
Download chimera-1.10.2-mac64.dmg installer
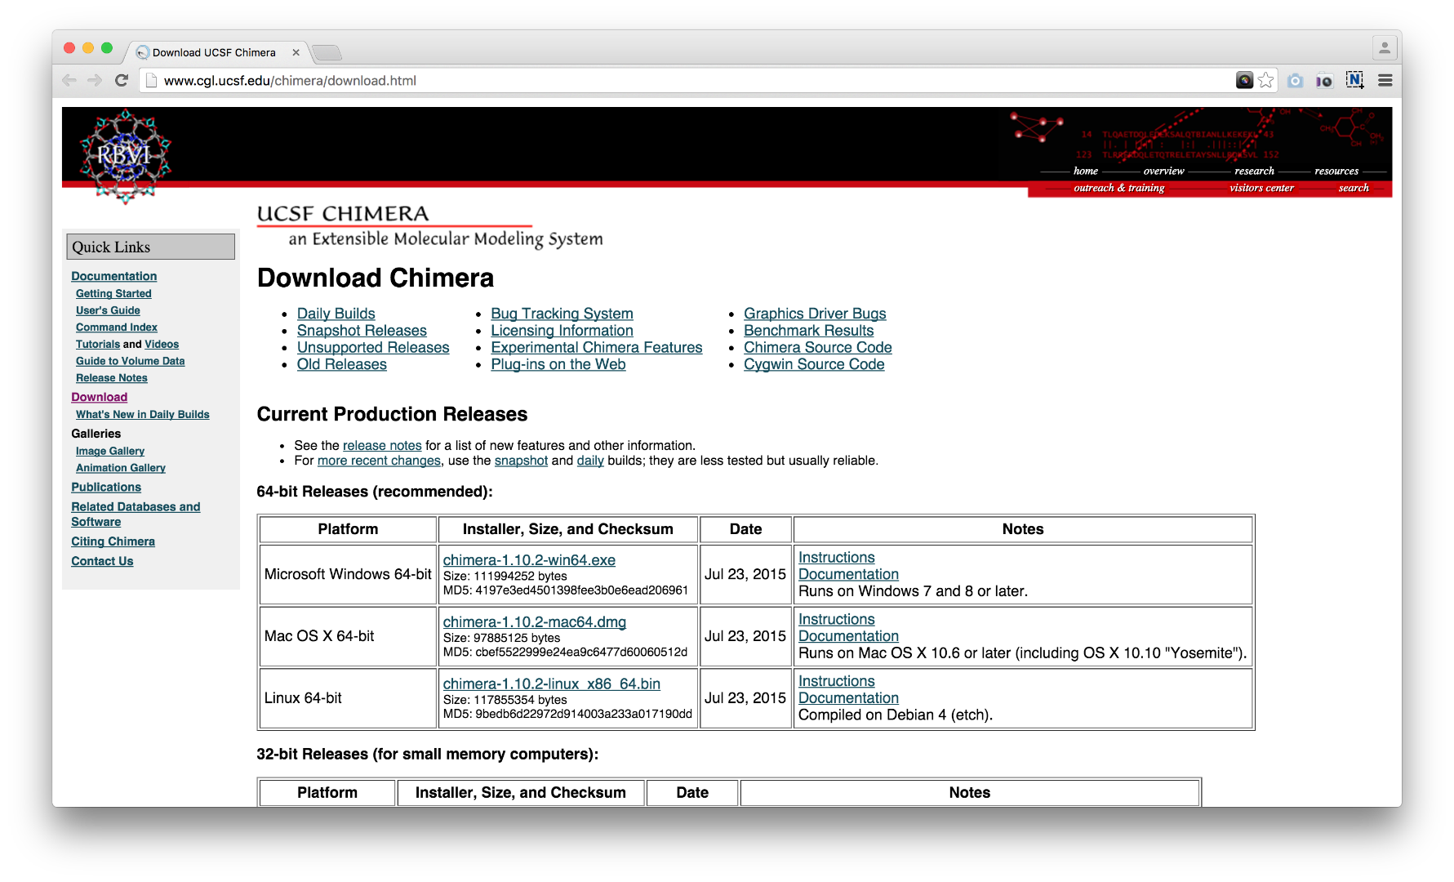534,622
